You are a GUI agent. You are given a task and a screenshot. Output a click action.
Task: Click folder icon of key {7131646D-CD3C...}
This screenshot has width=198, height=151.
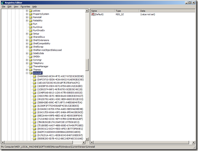34,119
